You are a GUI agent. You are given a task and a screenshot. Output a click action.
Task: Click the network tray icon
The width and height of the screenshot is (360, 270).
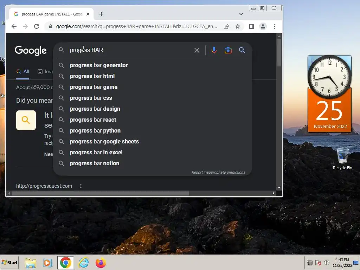point(310,262)
